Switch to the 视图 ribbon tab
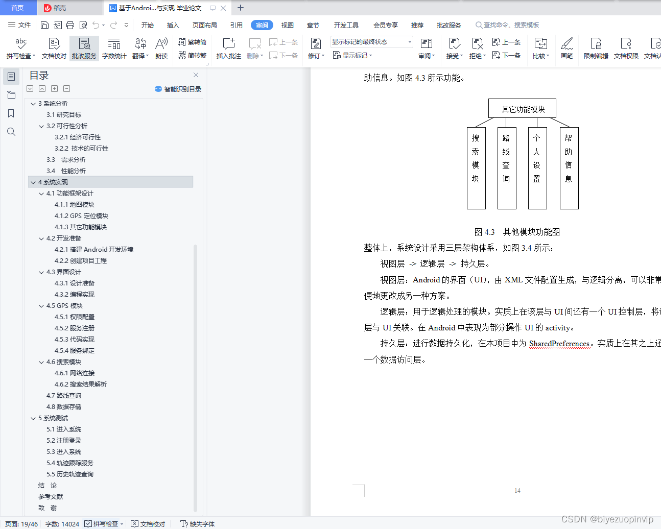 coord(288,25)
